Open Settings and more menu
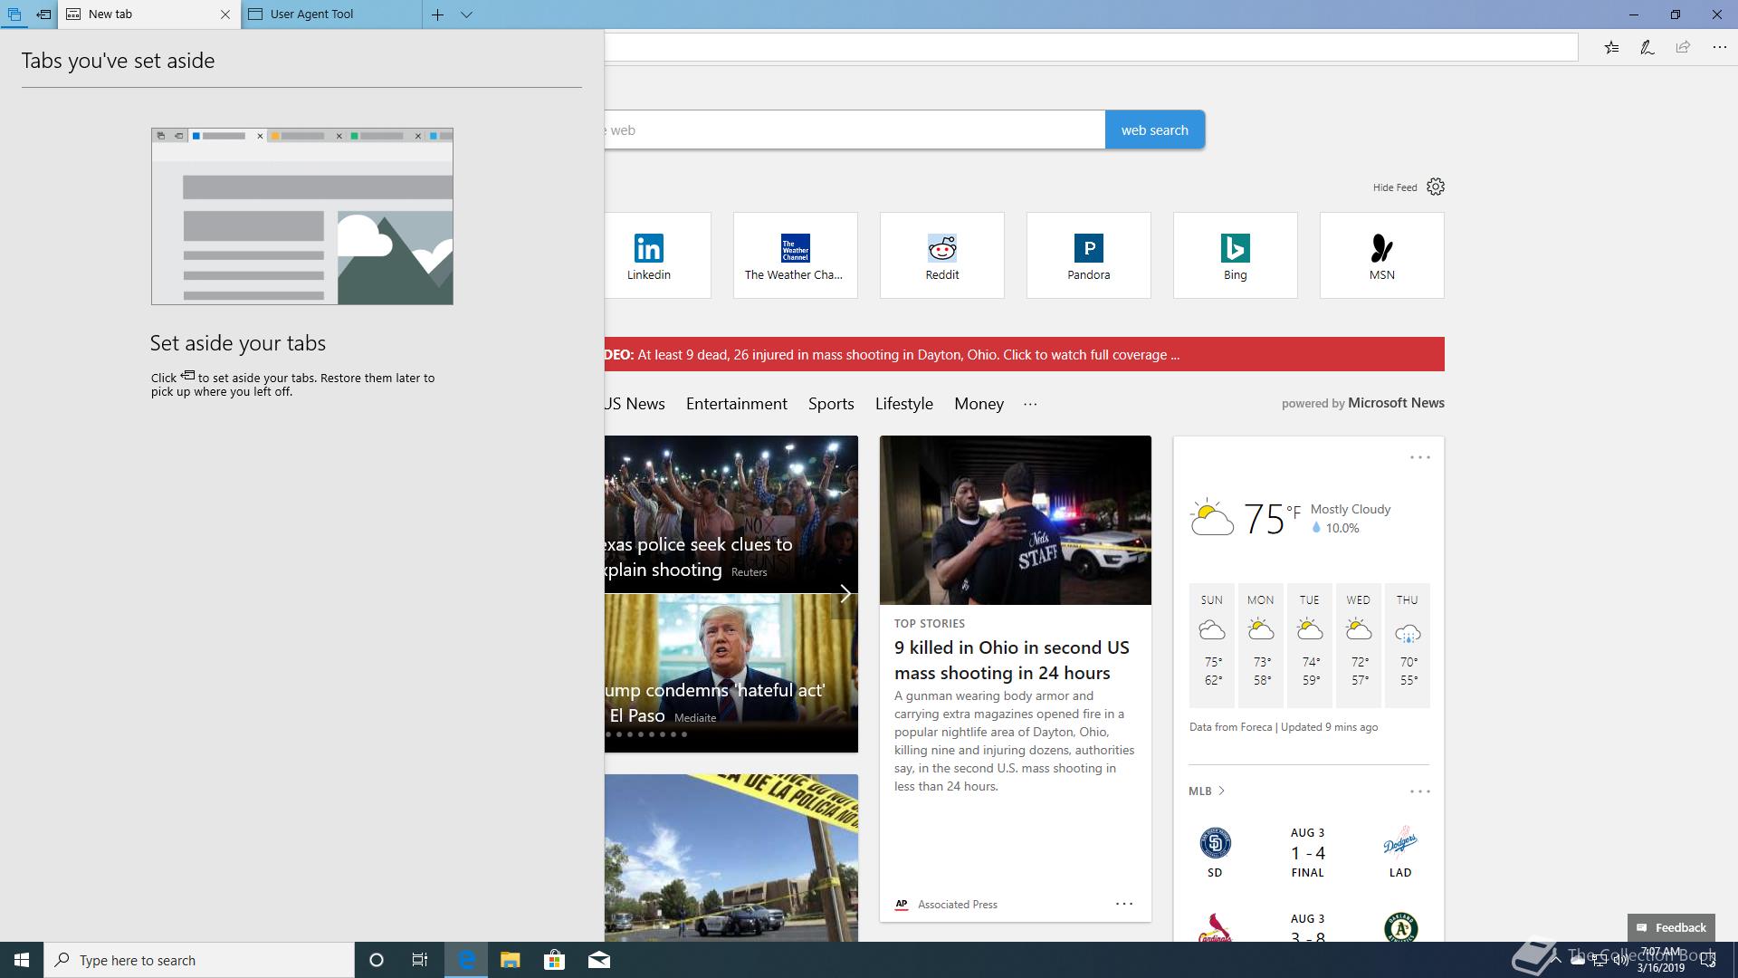Screen dimensions: 1738x978 [1719, 47]
